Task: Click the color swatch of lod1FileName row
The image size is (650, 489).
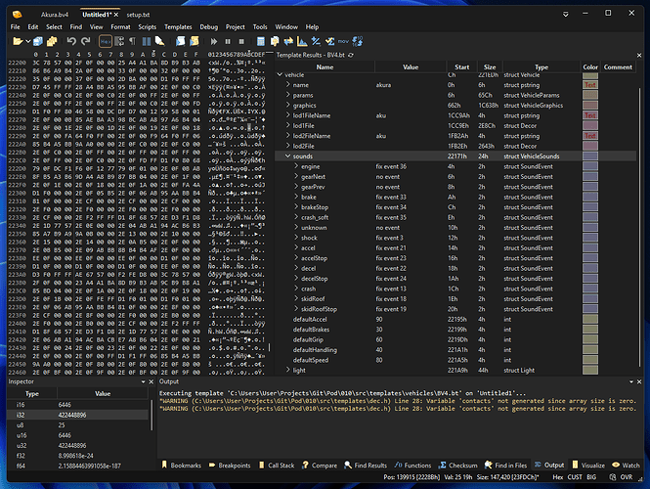Action: 589,115
